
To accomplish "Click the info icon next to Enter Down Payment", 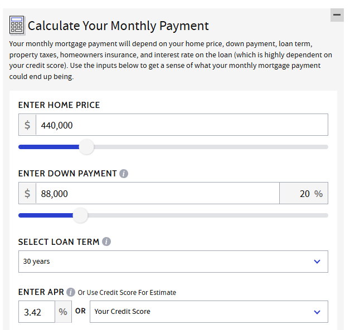I will coord(124,174).
